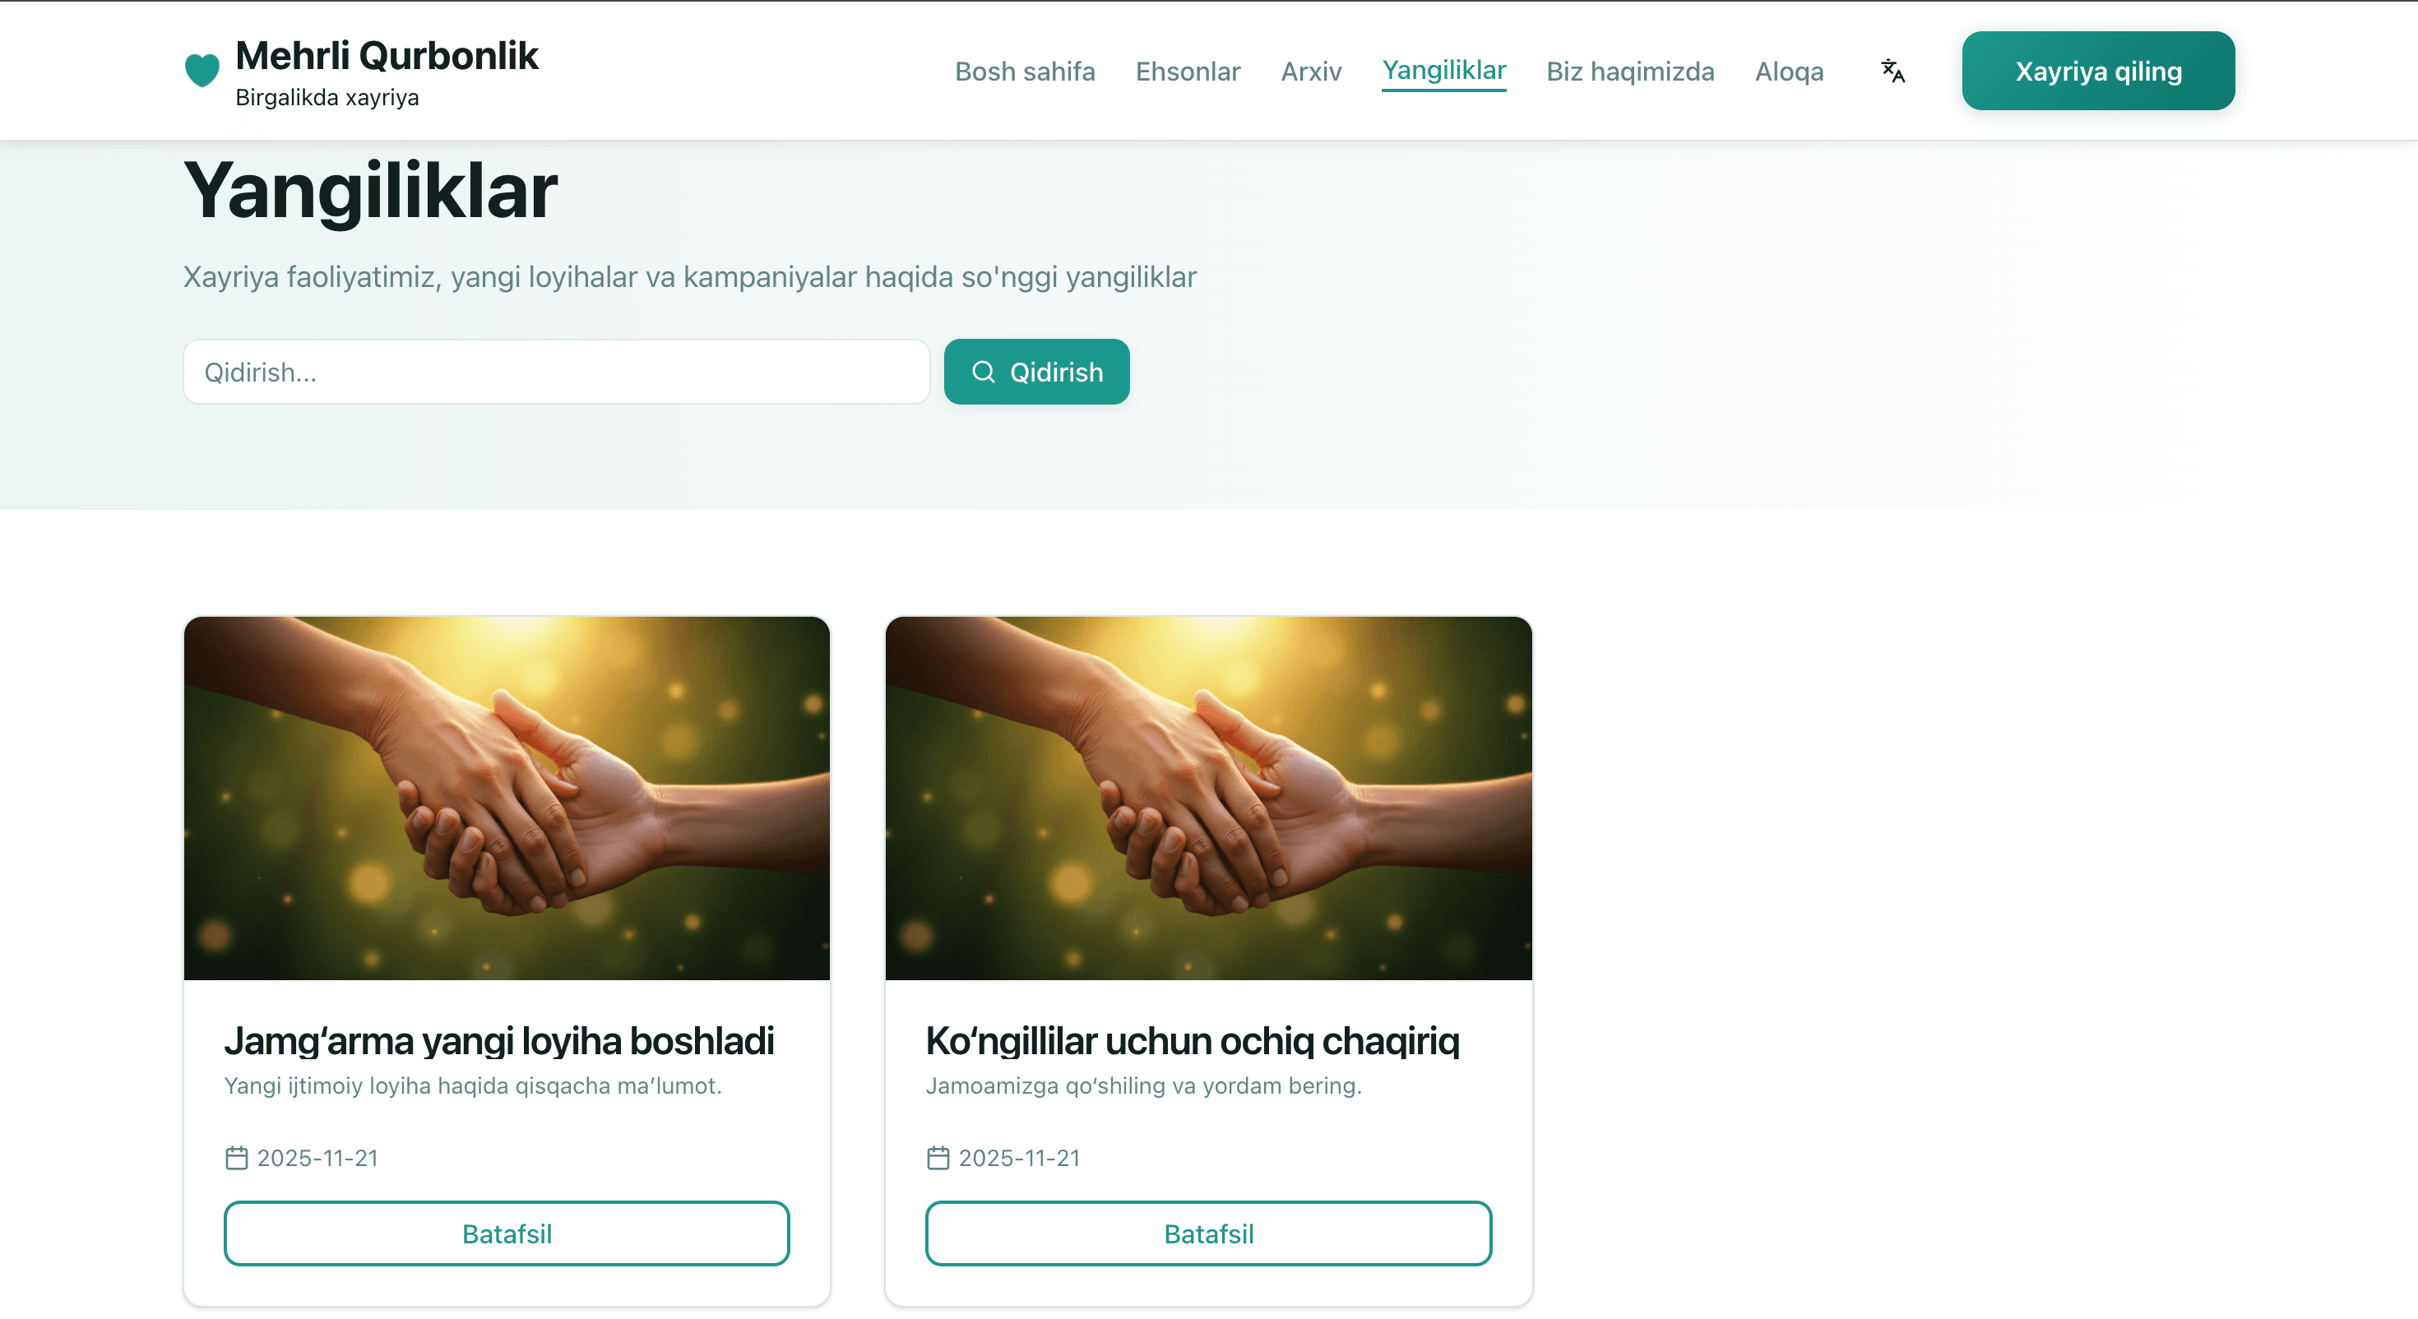Open the language translate icon
Viewport: 2418px width, 1319px height.
point(1892,72)
